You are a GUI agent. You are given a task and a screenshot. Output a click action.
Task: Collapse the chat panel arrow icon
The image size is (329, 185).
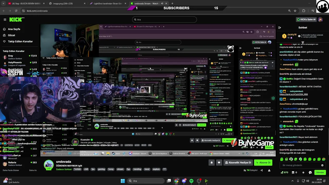(x=279, y=27)
